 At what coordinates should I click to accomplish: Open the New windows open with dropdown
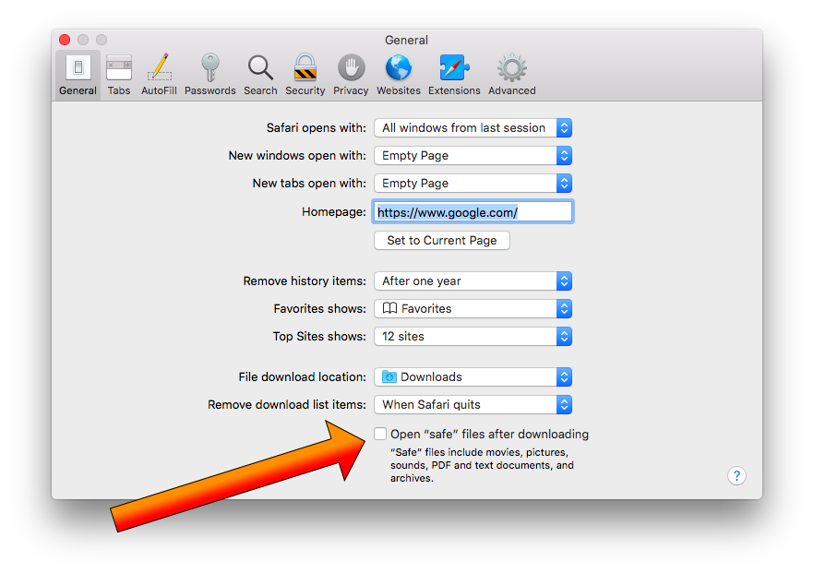pyautogui.click(x=473, y=155)
